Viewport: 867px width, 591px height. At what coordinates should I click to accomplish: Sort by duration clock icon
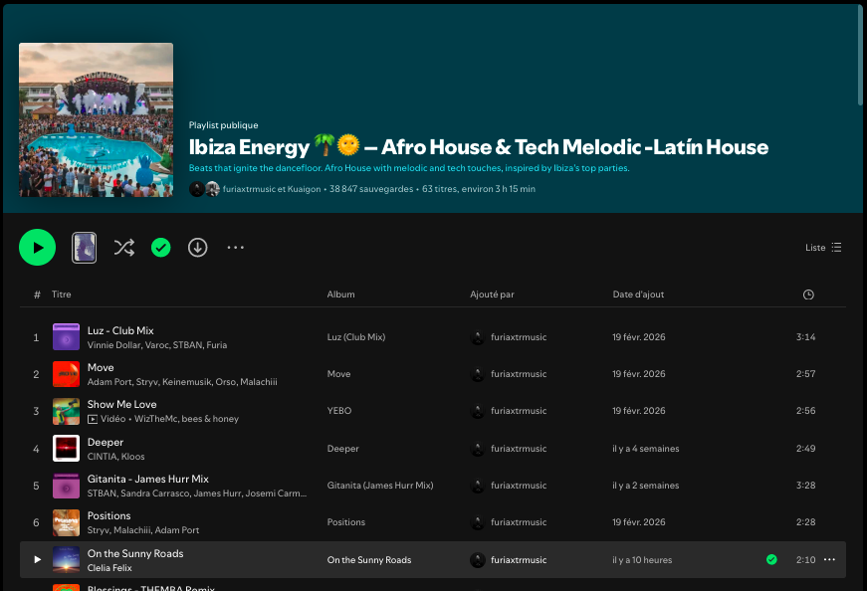click(808, 295)
